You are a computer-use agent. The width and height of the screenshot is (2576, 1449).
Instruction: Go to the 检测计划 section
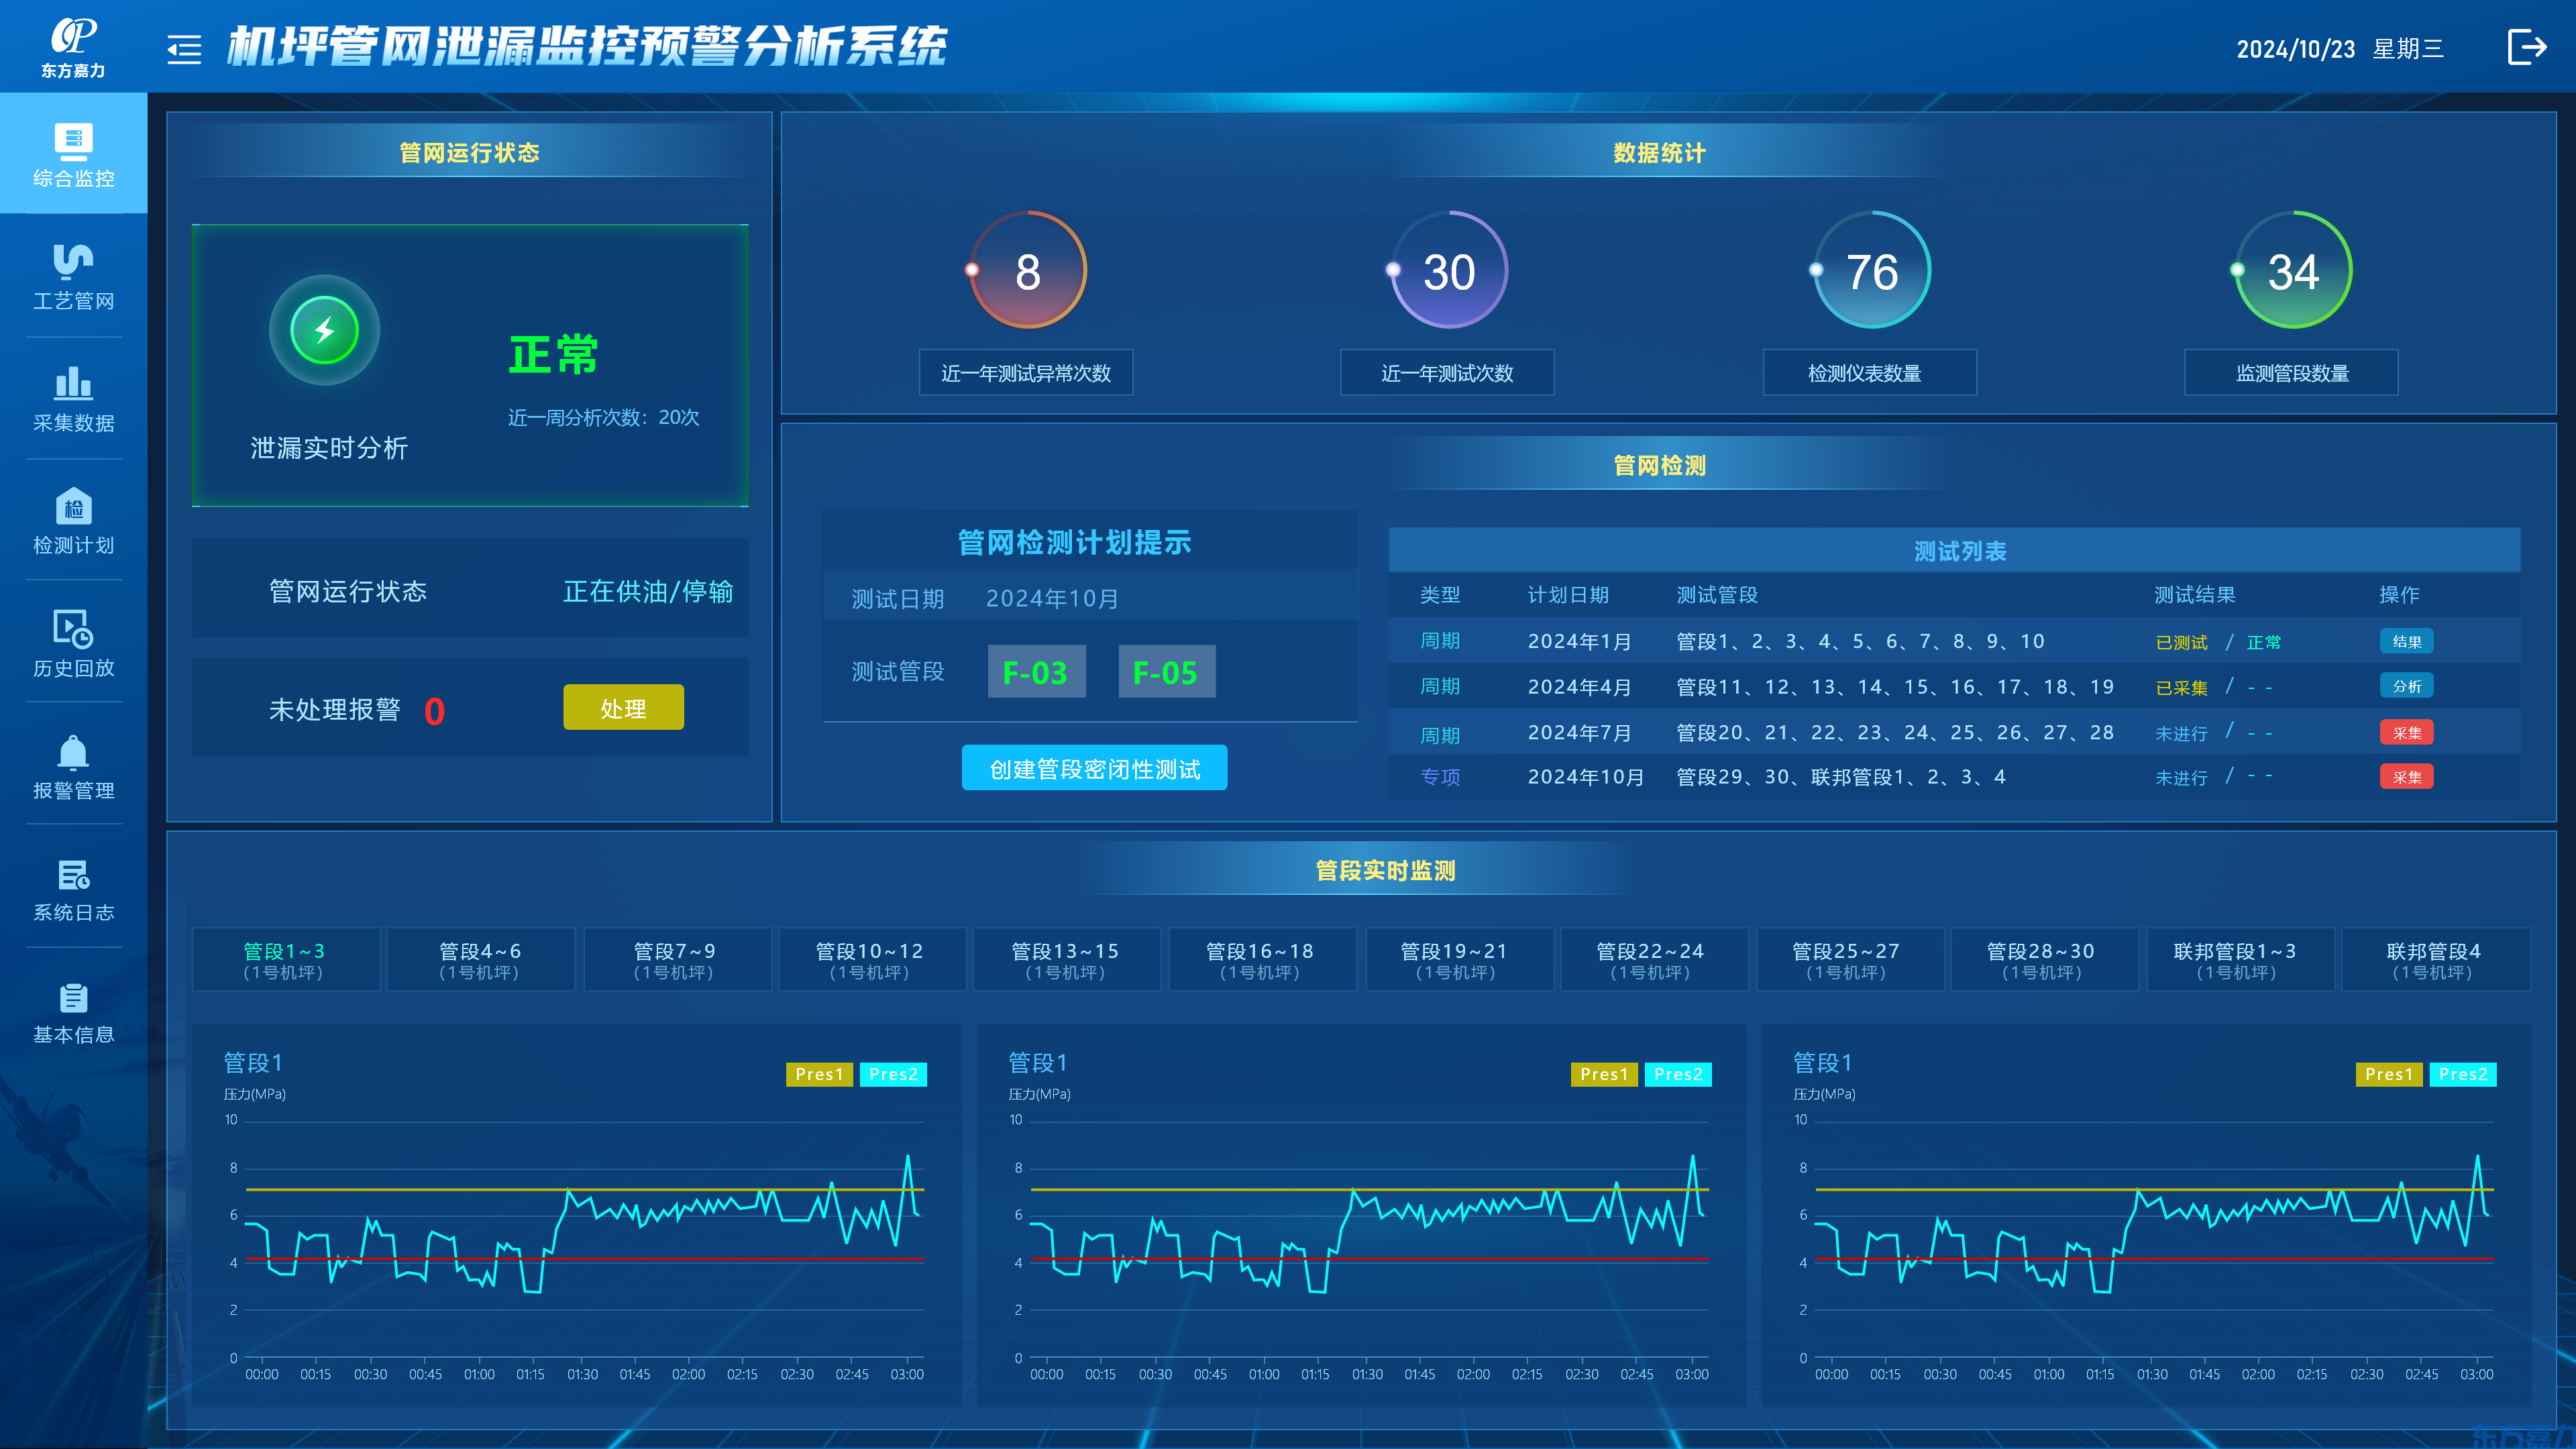pos(73,520)
